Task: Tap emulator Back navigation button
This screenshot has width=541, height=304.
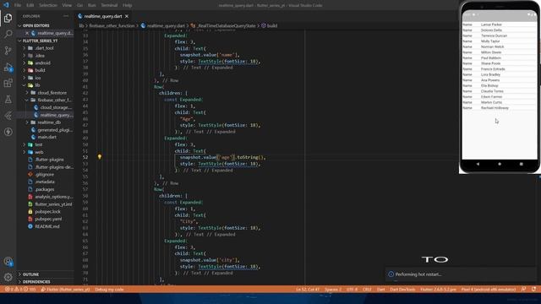Action: coord(478,164)
